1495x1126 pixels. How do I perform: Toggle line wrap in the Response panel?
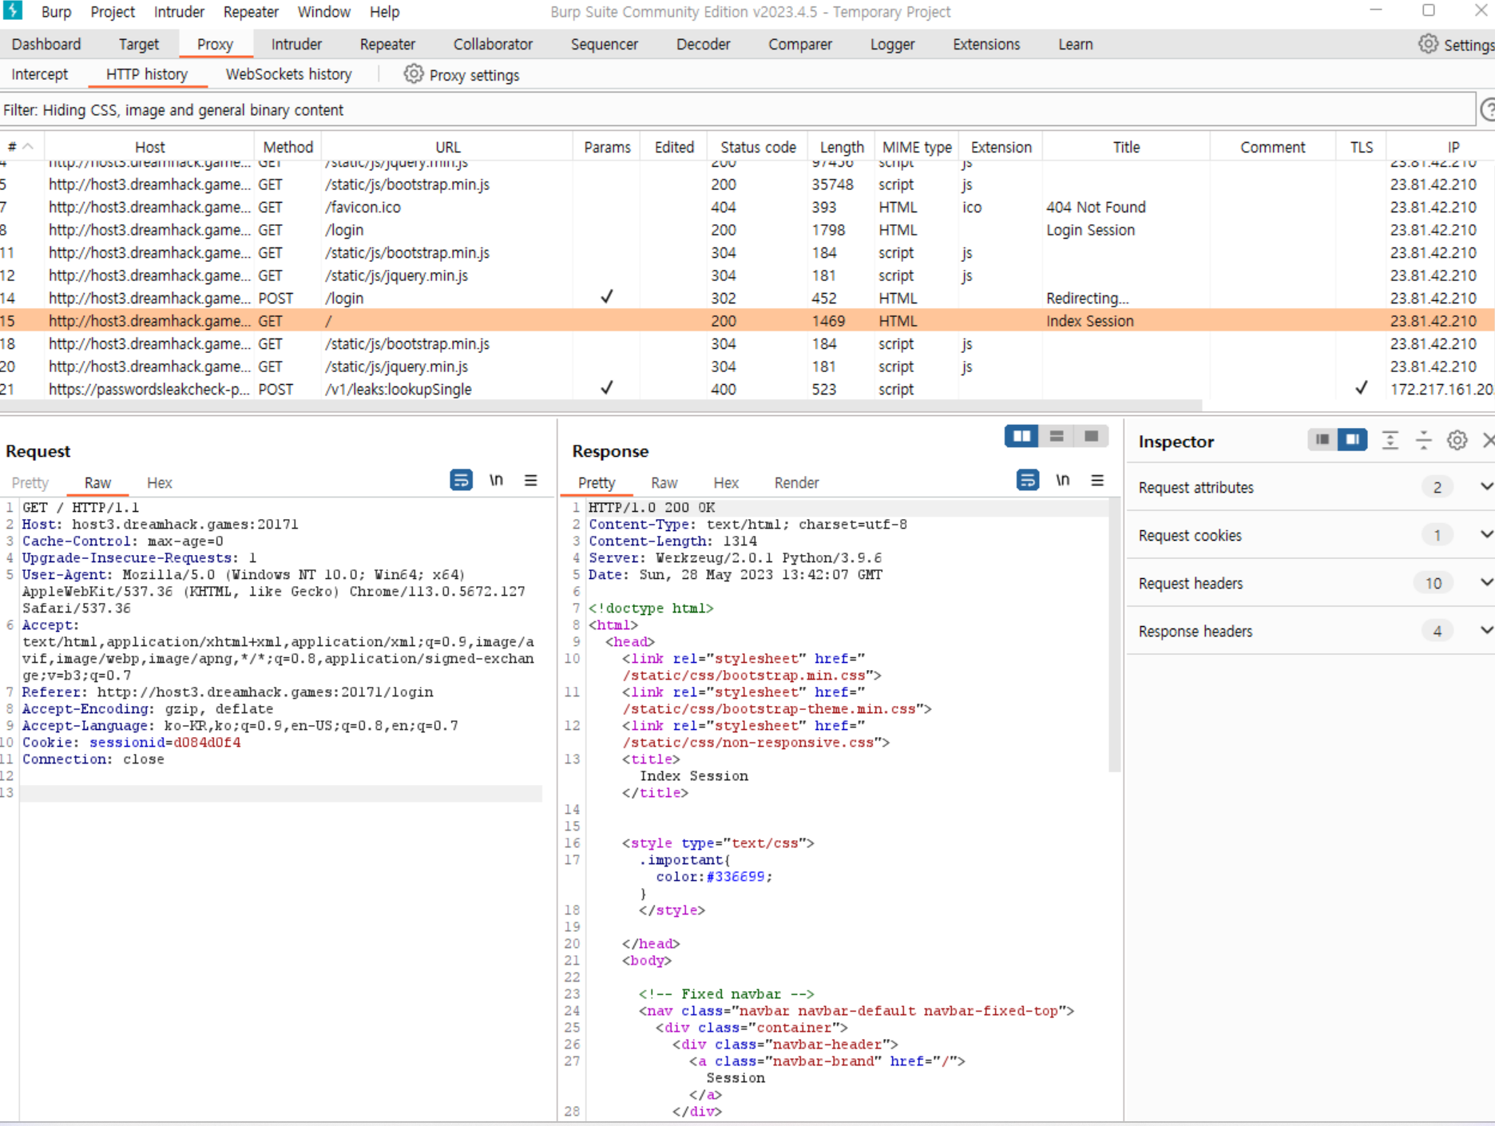click(x=1028, y=480)
